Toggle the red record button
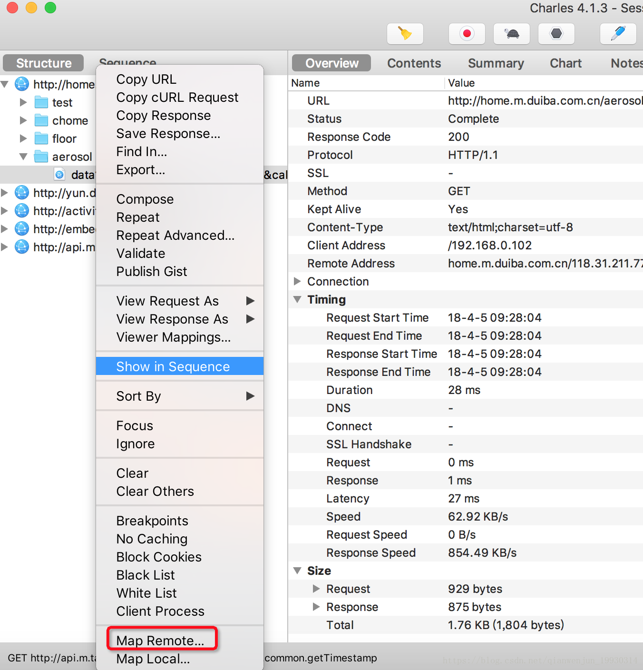 coord(467,34)
